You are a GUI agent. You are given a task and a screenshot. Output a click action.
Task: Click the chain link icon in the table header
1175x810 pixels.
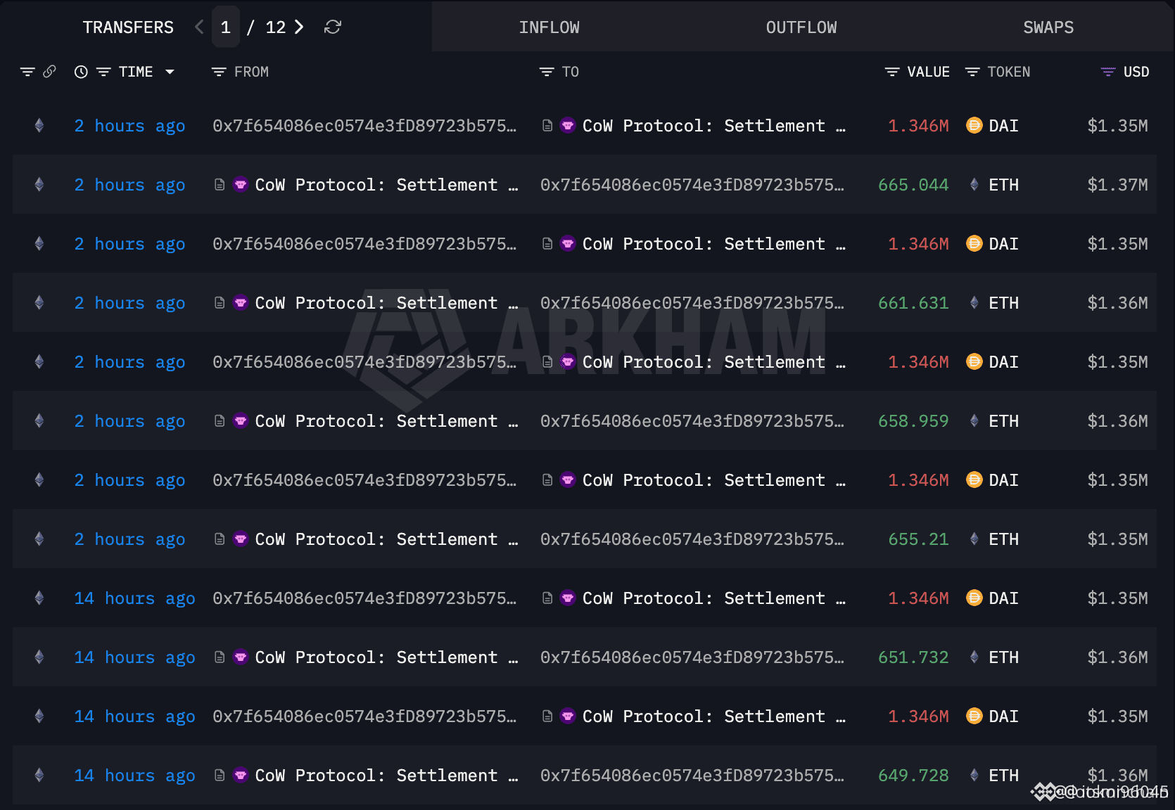coord(49,72)
